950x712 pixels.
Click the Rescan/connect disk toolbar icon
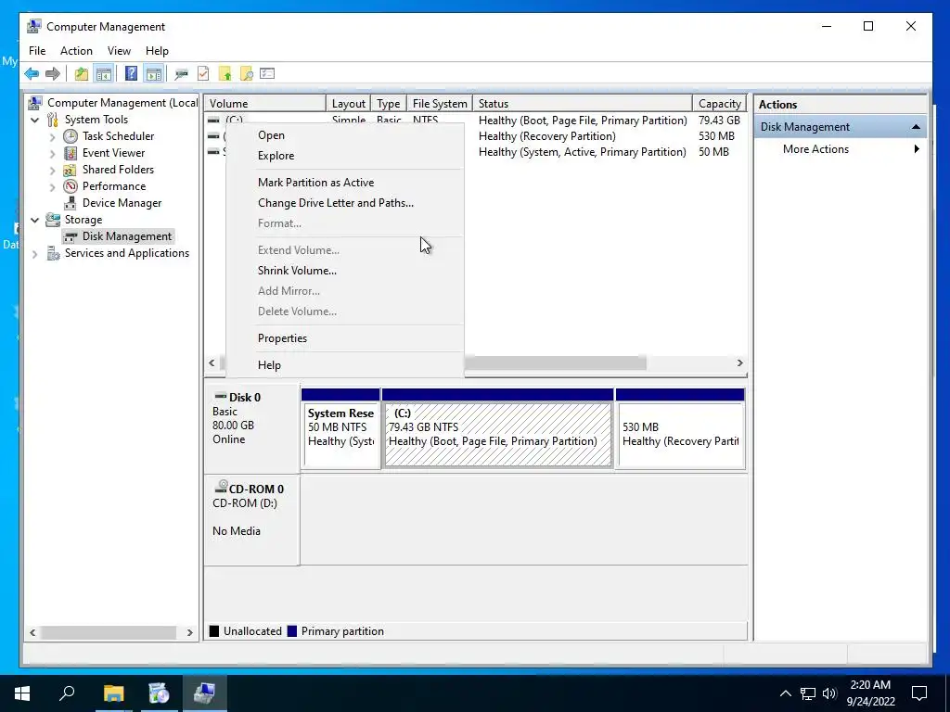point(181,74)
